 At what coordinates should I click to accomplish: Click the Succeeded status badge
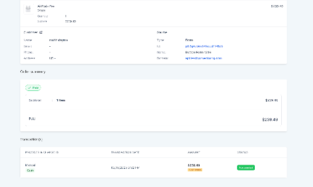click(x=246, y=168)
